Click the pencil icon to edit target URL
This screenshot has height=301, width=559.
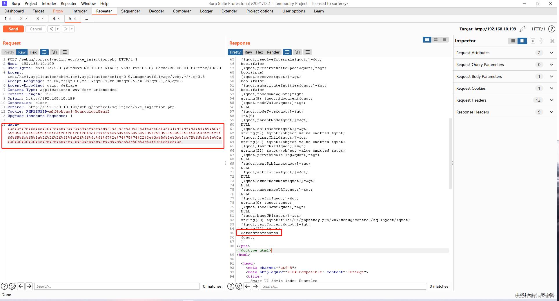point(523,29)
